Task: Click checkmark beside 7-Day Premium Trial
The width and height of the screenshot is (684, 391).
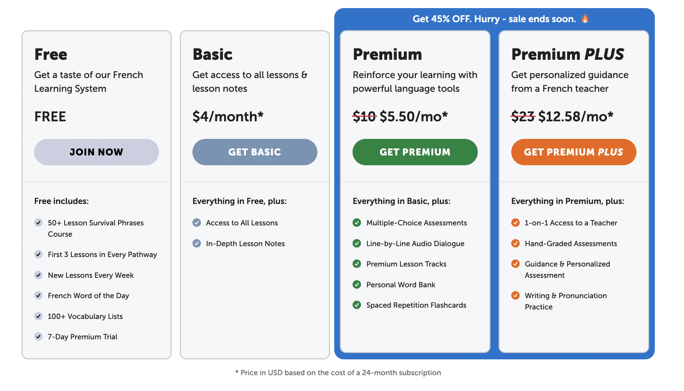Action: (38, 336)
